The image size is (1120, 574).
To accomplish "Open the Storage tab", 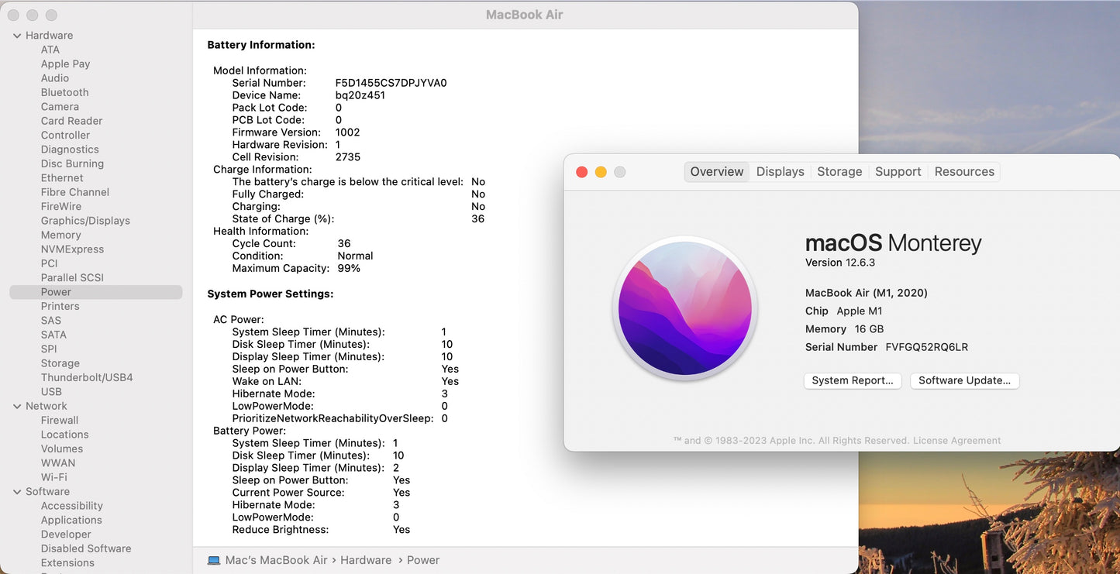I will (839, 172).
